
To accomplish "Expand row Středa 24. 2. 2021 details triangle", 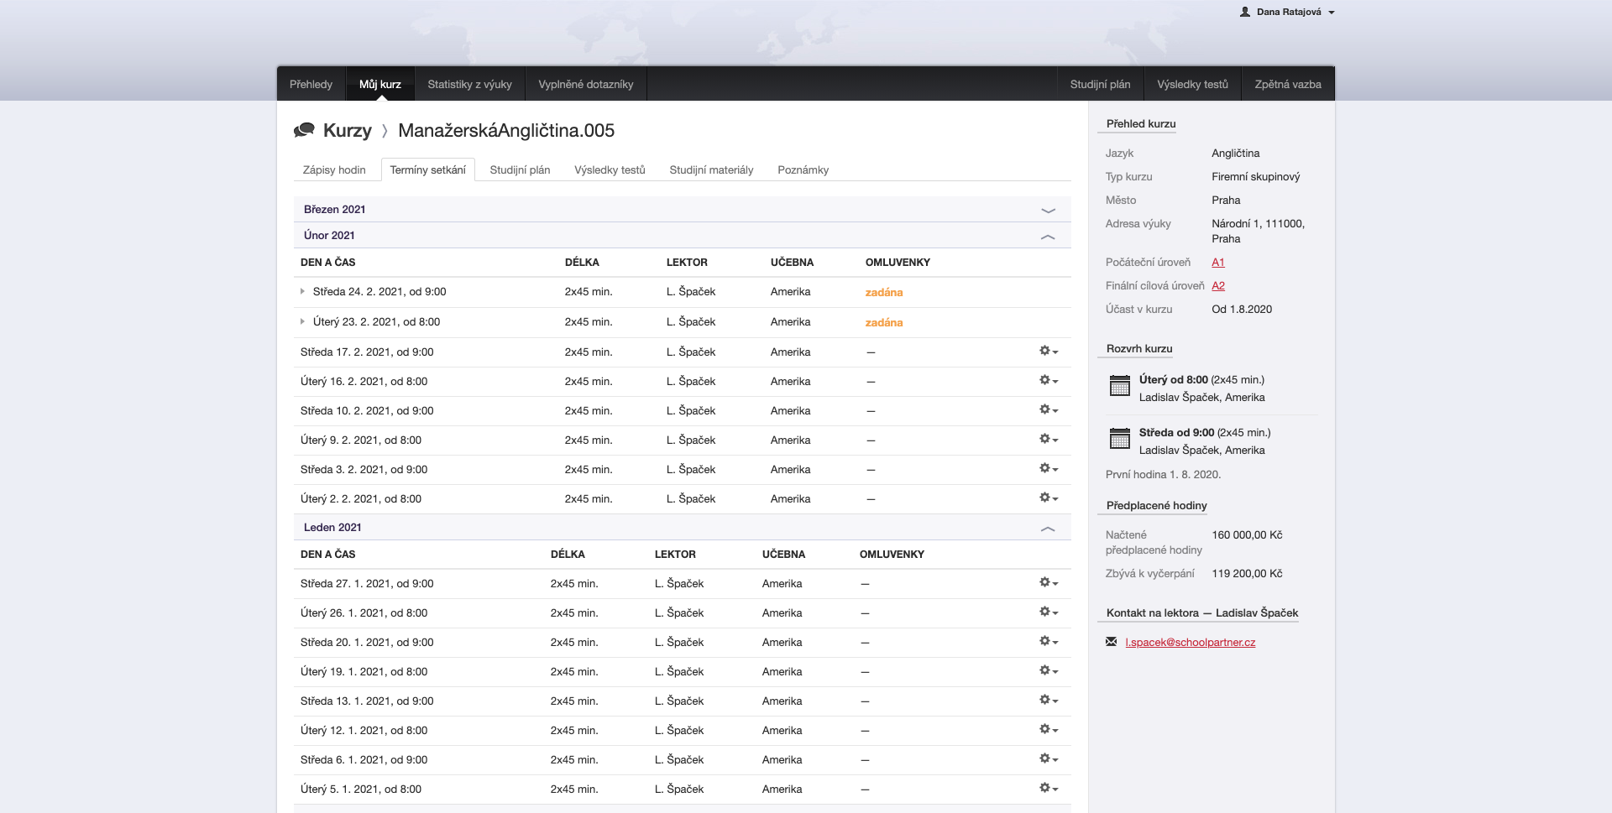I will coord(303,292).
